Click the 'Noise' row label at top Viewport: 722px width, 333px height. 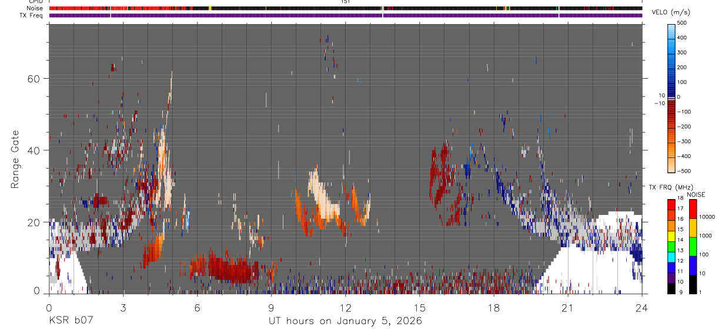pos(34,8)
